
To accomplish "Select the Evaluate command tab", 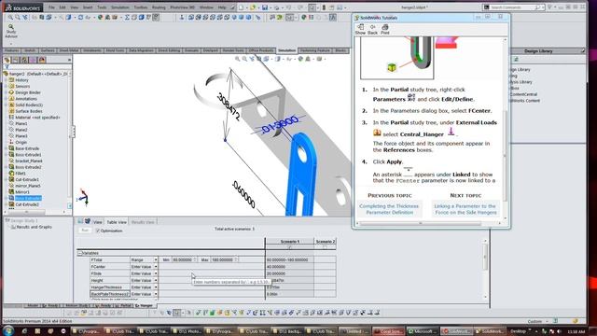I will point(191,50).
